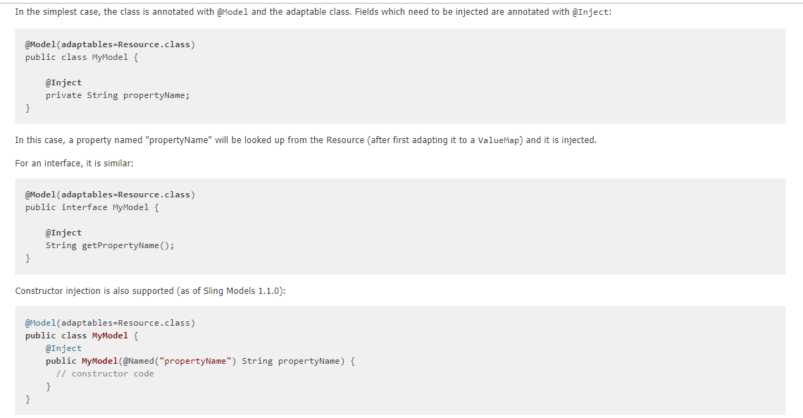The image size is (803, 418).
Task: Click the 'For an interface, it is similar:' text
Action: click(74, 164)
